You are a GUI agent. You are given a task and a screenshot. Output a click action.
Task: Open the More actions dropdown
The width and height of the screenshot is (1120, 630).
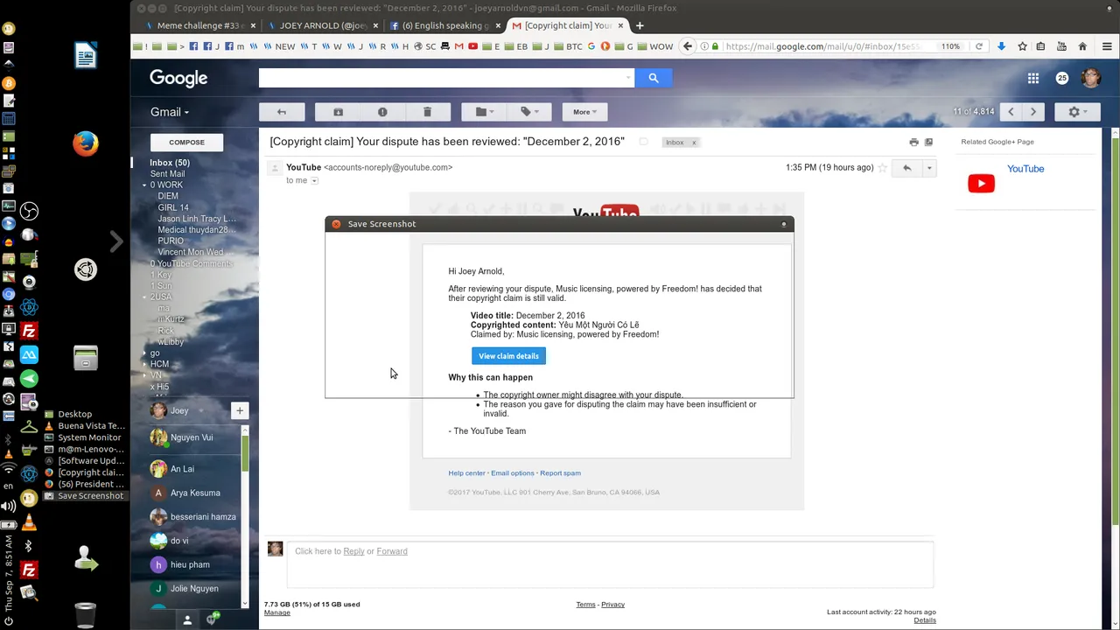pos(584,112)
